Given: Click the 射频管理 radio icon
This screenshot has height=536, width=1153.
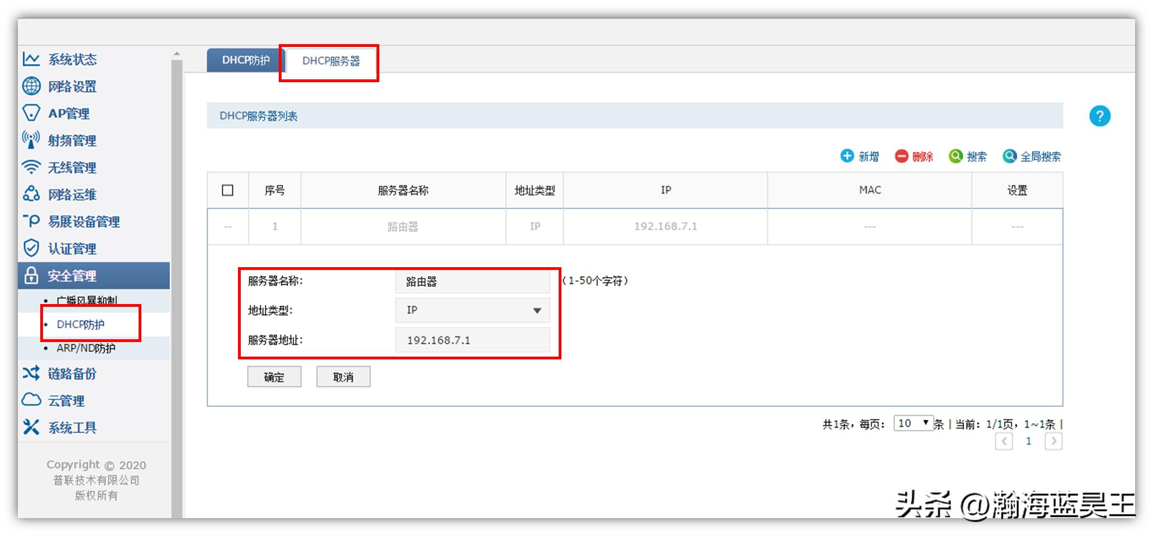Looking at the screenshot, I should pyautogui.click(x=31, y=140).
